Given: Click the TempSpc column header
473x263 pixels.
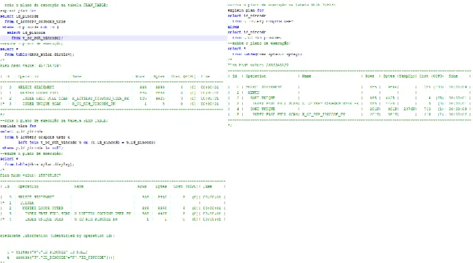Looking at the screenshot, I should pyautogui.click(x=408, y=76).
